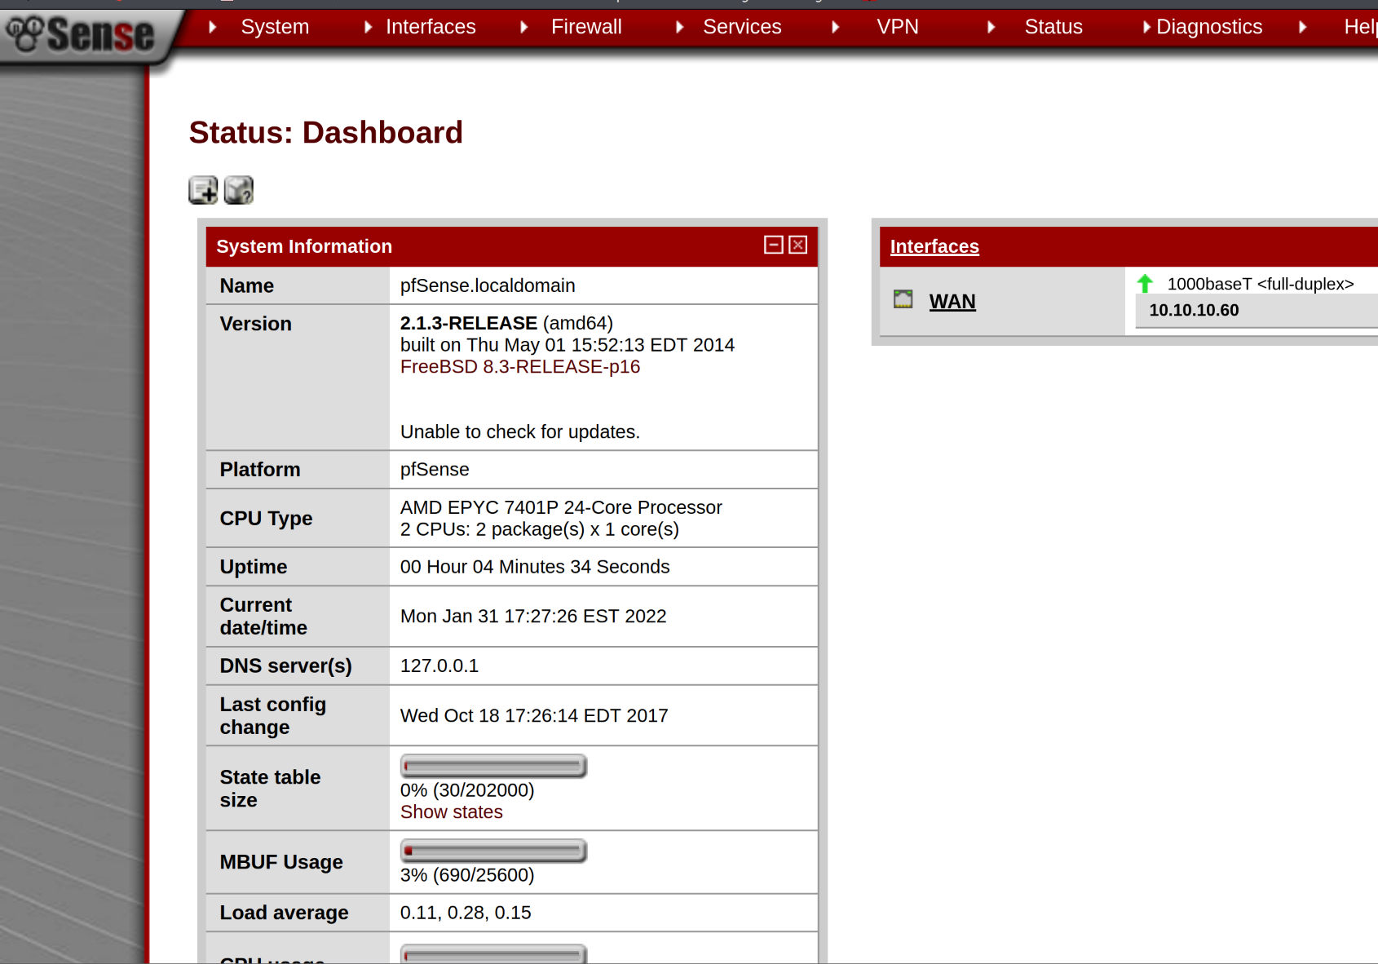
Task: Click arrow beside System menu
Action: (x=213, y=27)
